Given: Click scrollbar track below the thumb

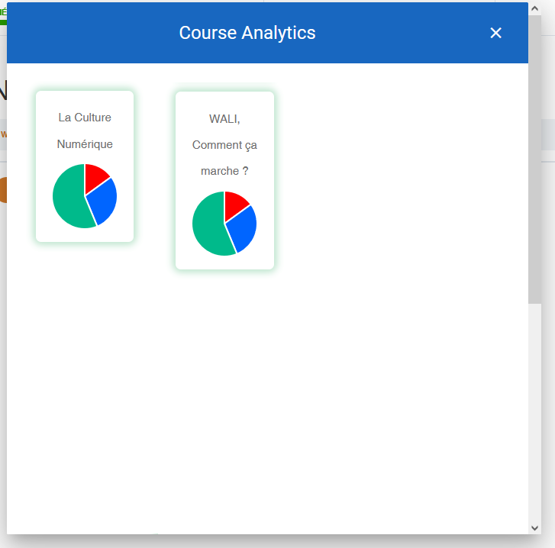Looking at the screenshot, I should (x=534, y=412).
